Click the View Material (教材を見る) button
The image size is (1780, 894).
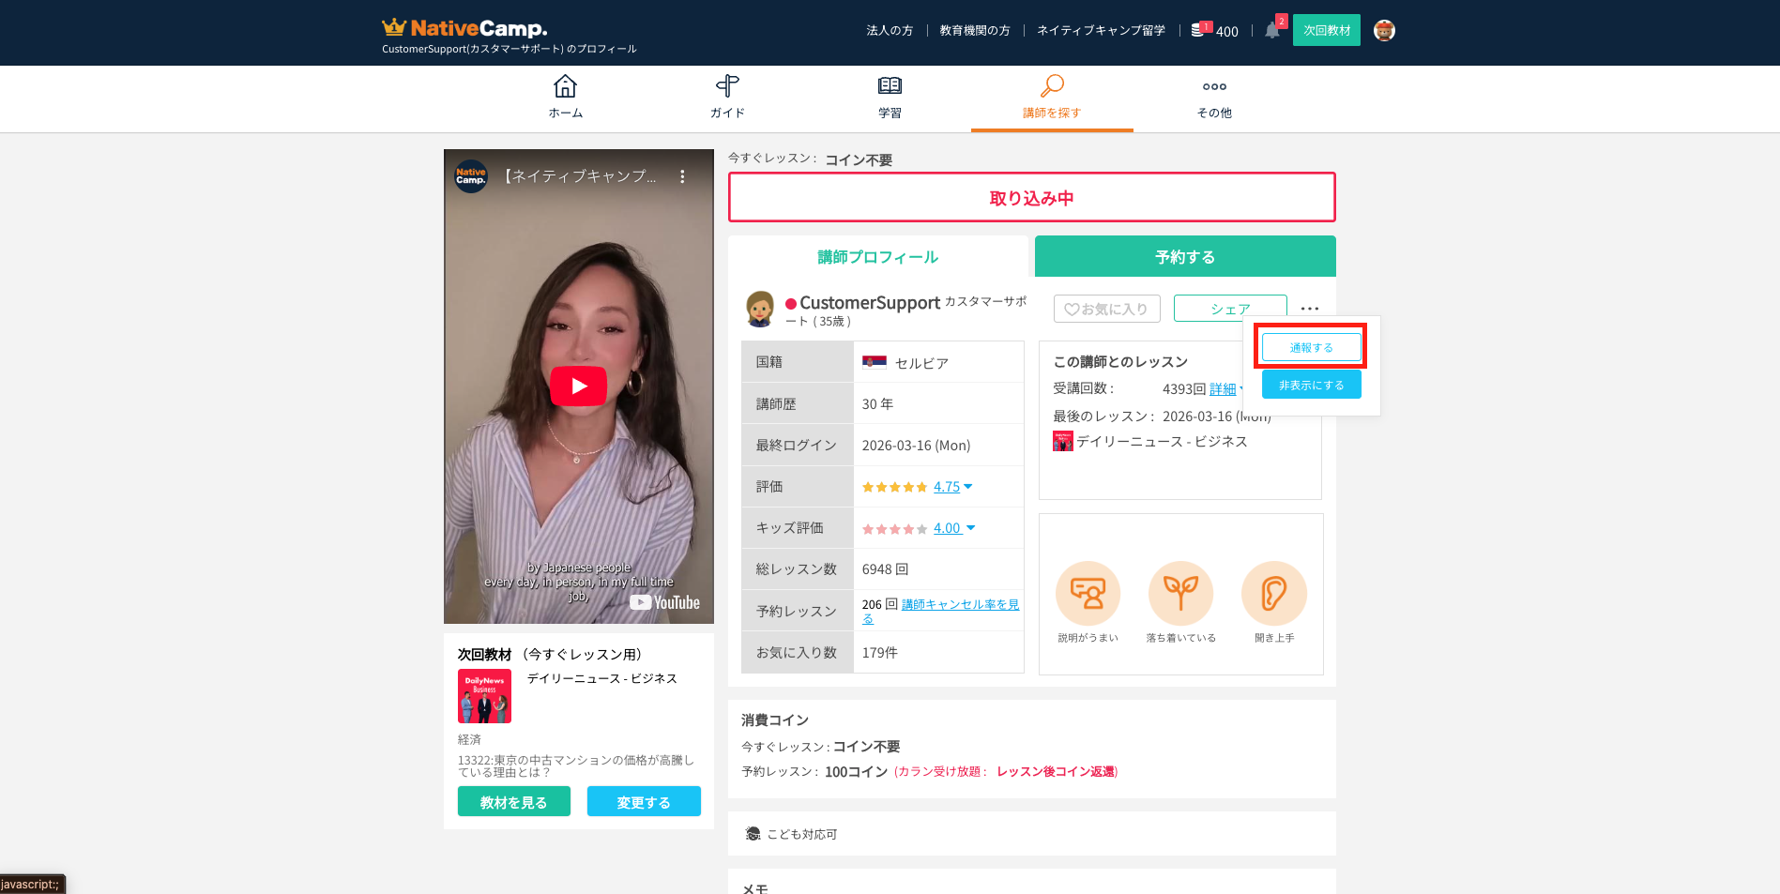[x=513, y=802]
